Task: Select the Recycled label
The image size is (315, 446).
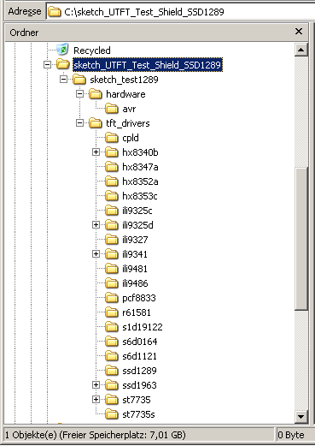Action: (92, 51)
